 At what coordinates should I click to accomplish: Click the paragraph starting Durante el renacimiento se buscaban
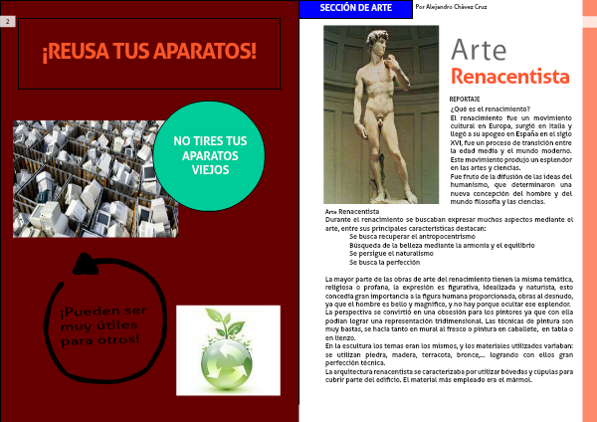click(450, 224)
